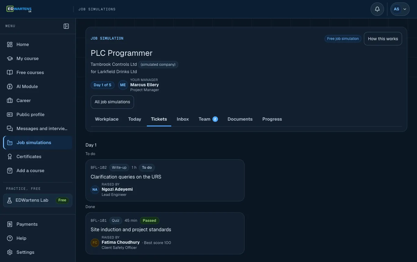The width and height of the screenshot is (417, 262).
Task: Click the Career briefcase icon
Action: coord(10,101)
